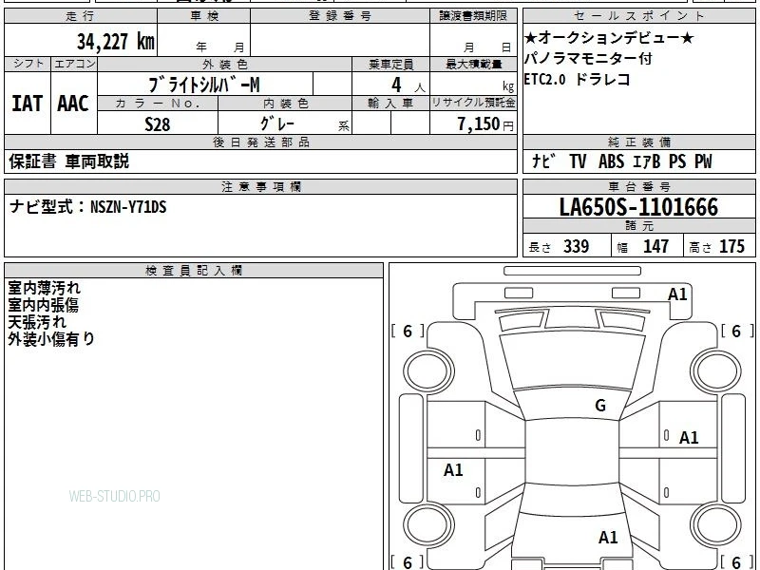Click the 注意事項欄 header
This screenshot has height=570, width=760.
pyautogui.click(x=260, y=186)
